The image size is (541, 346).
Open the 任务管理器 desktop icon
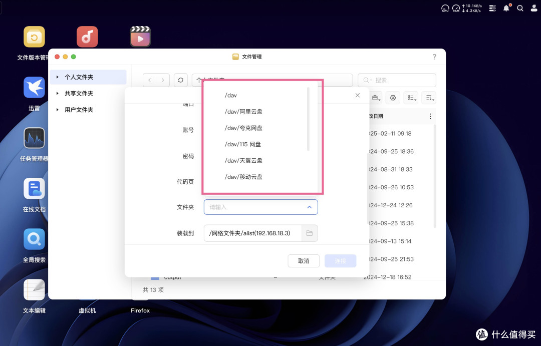pyautogui.click(x=34, y=138)
